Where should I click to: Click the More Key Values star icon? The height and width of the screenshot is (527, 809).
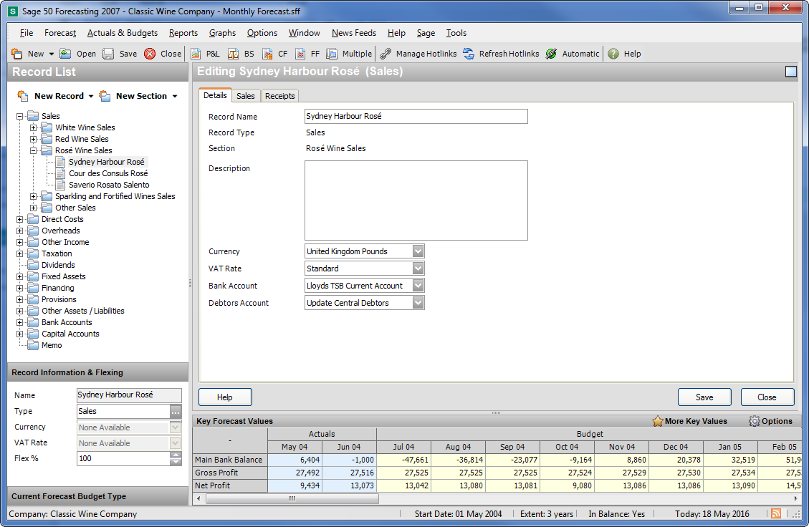tap(657, 421)
